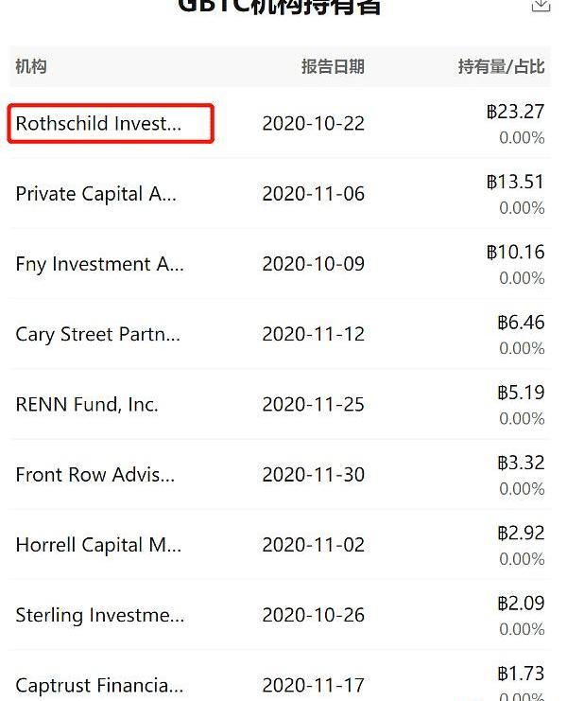
Task: Open Cary Street Partn... holder details
Action: (x=97, y=334)
